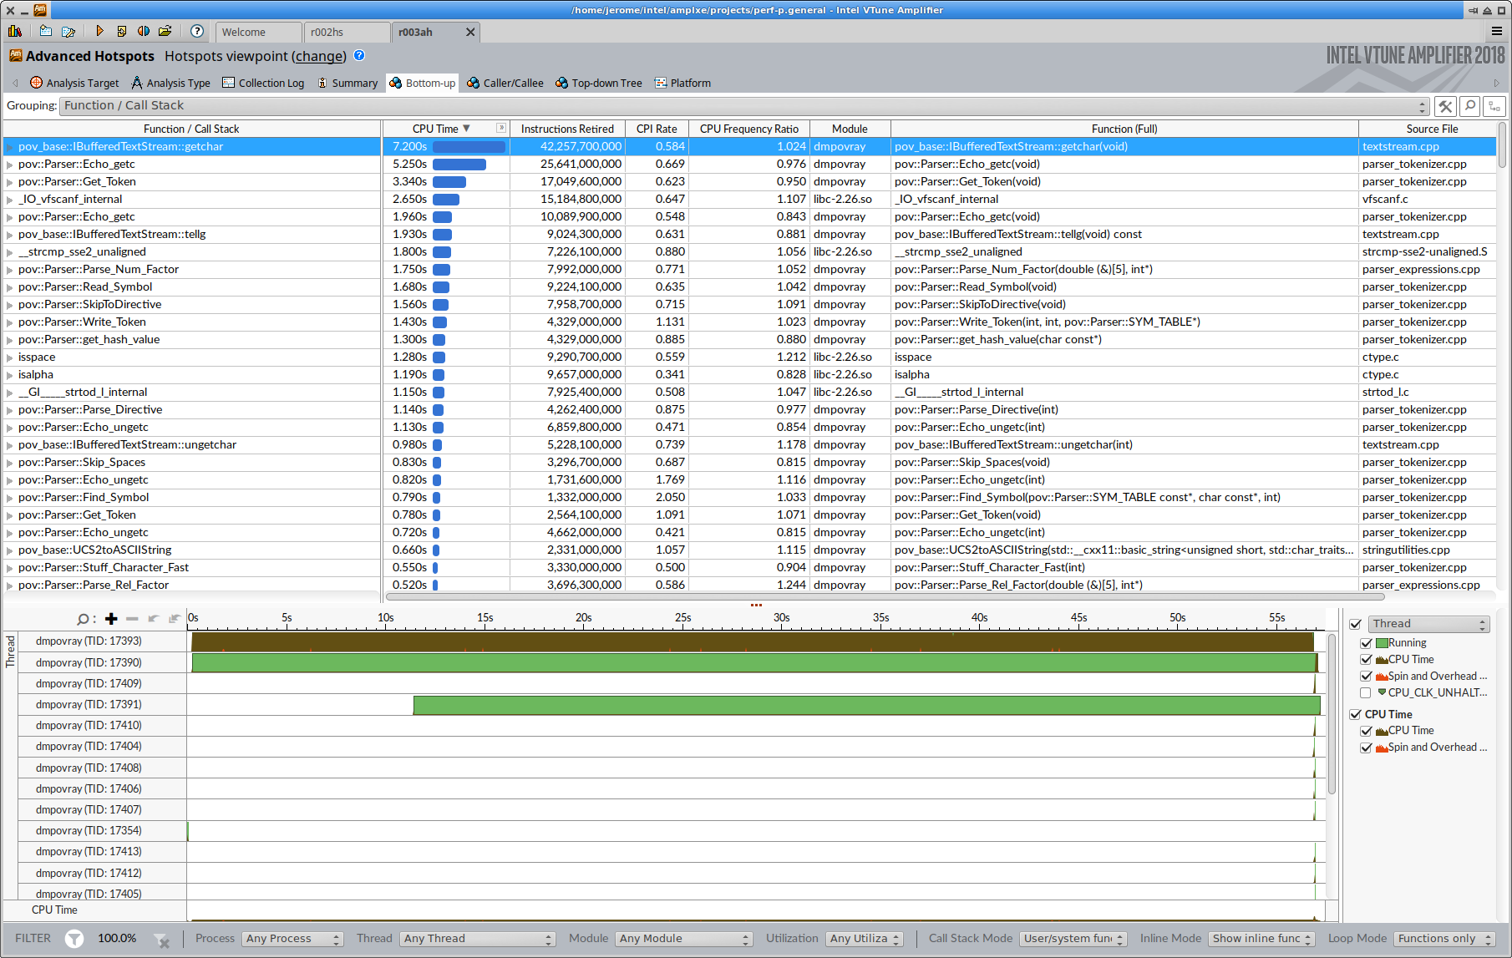1512x958 pixels.
Task: Open the Call Stack Mode dropdown
Action: pyautogui.click(x=1073, y=939)
